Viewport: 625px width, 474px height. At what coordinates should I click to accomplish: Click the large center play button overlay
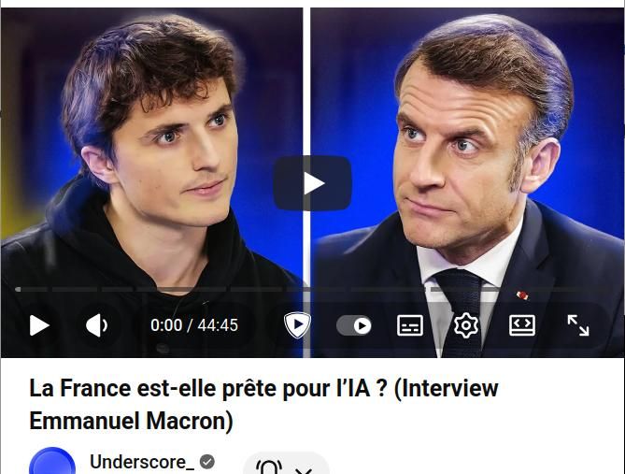(312, 183)
